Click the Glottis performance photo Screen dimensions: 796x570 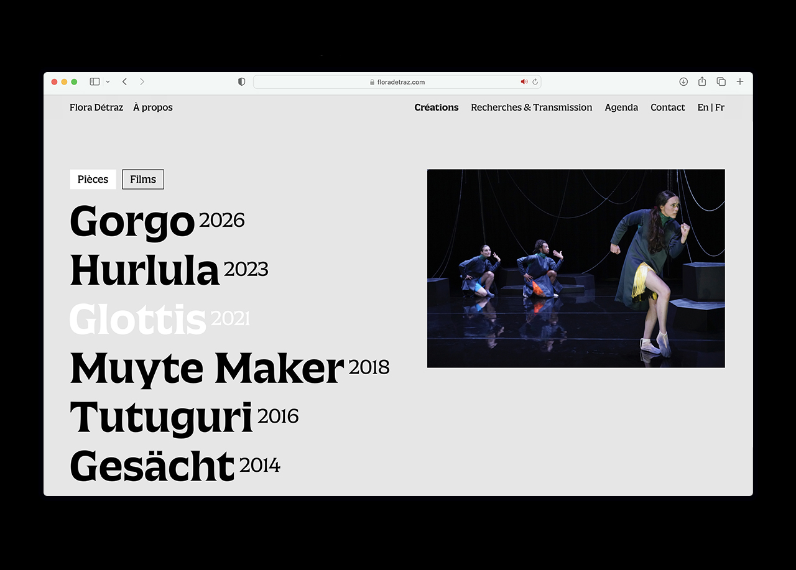pyautogui.click(x=575, y=268)
